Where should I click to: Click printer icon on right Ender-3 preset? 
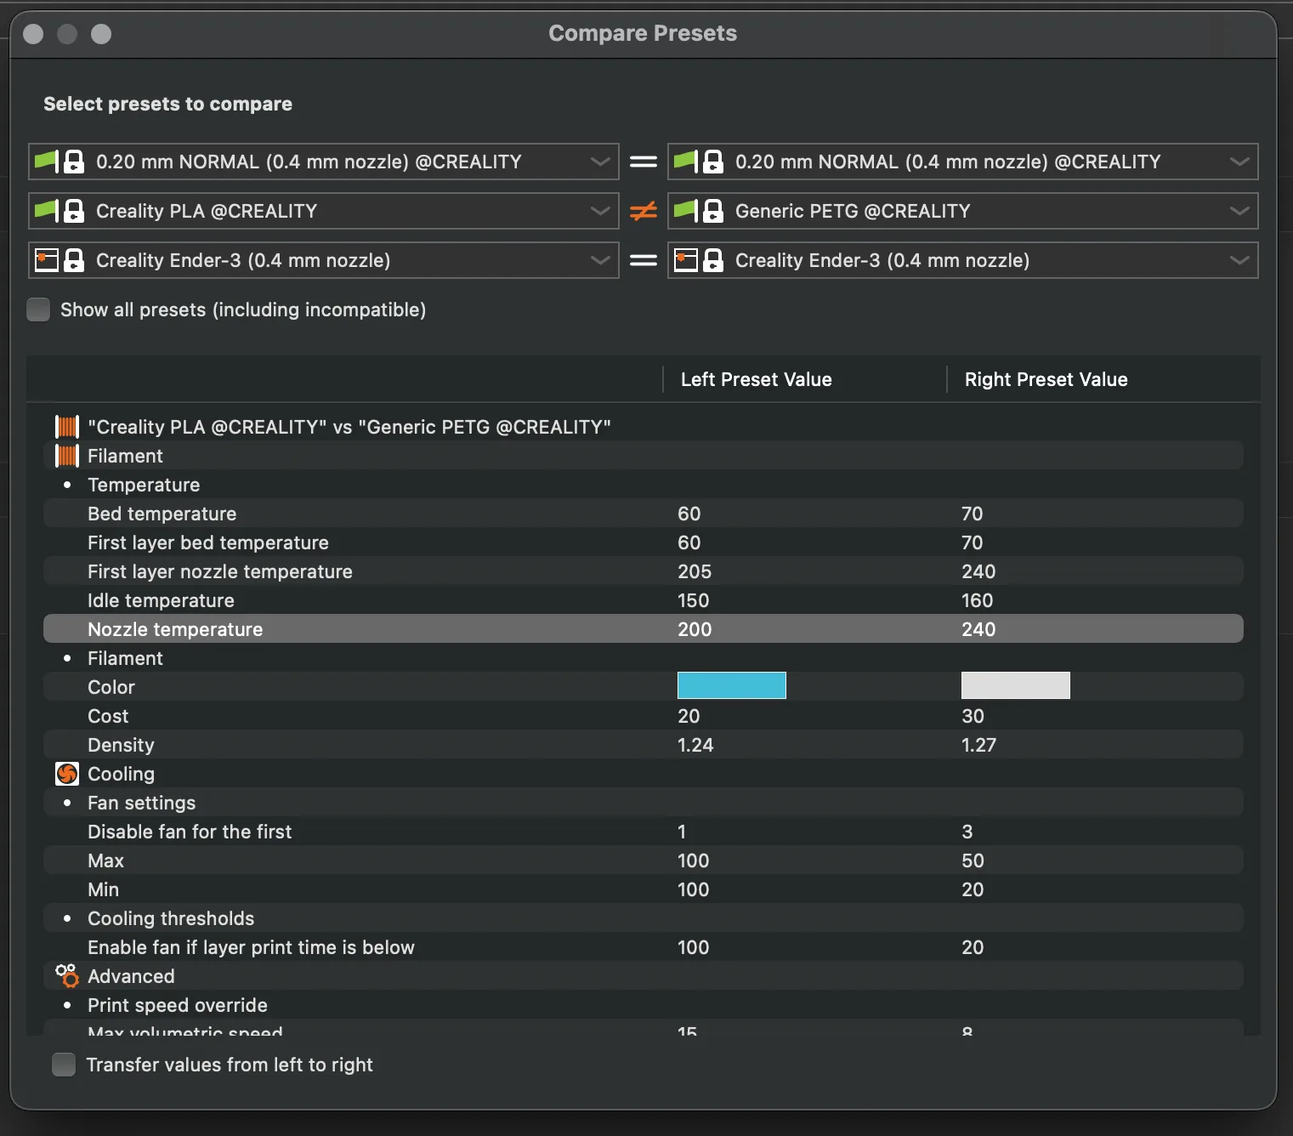tap(686, 260)
